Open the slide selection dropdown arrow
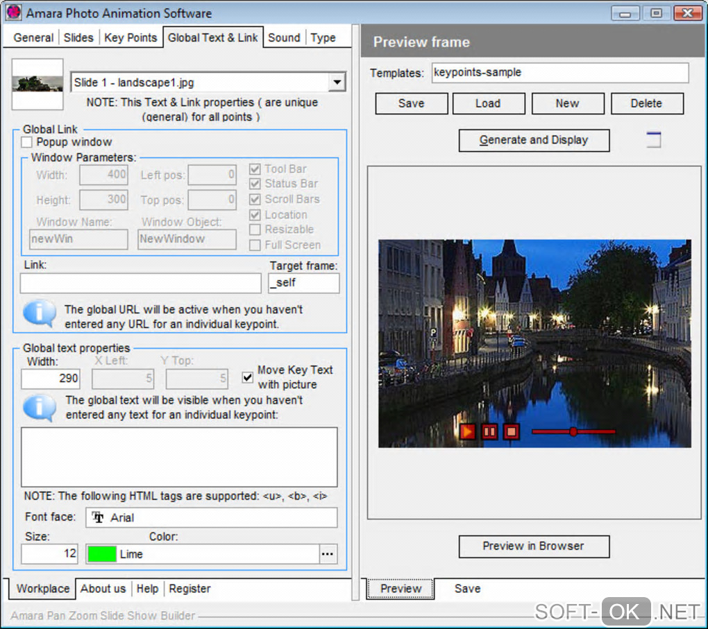 (337, 83)
